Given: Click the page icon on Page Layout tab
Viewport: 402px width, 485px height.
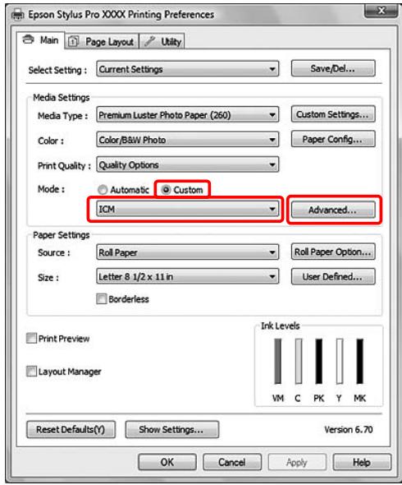Looking at the screenshot, I should click(74, 41).
